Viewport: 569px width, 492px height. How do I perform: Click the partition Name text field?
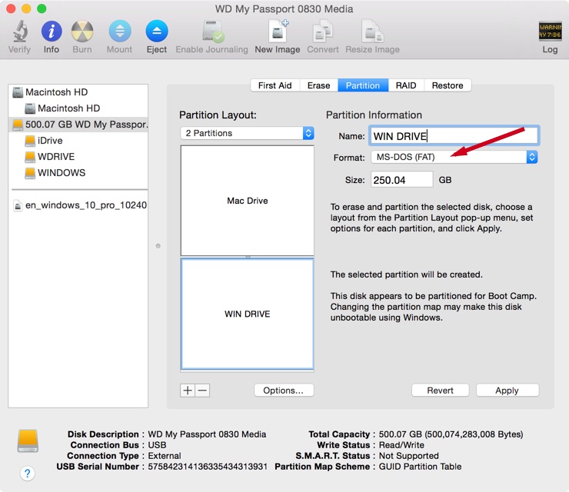click(454, 136)
